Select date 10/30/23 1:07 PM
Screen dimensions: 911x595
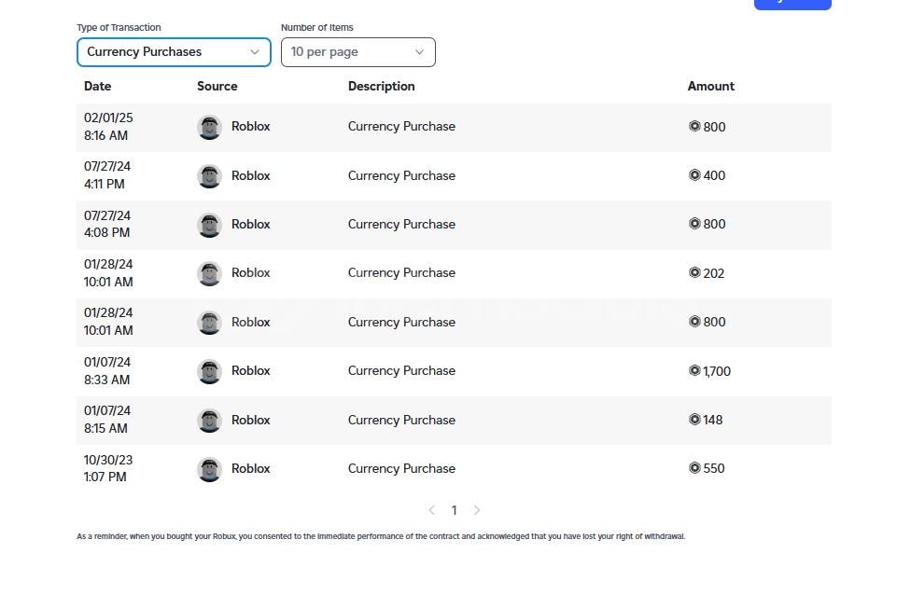(108, 468)
